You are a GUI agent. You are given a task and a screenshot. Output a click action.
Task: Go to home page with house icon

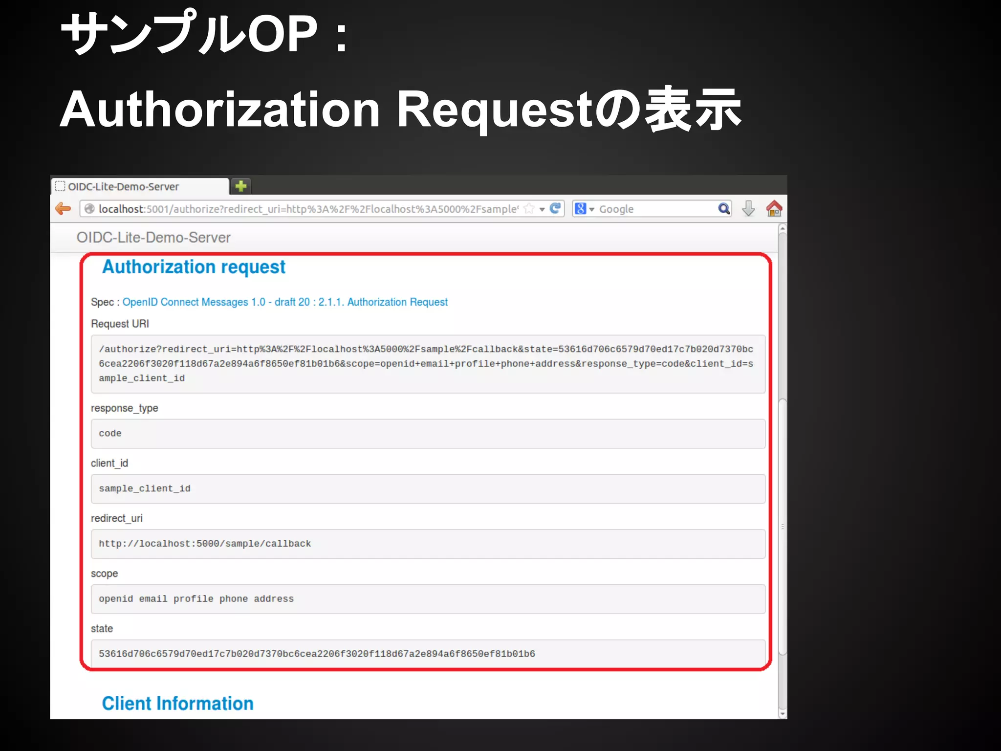[x=774, y=209]
